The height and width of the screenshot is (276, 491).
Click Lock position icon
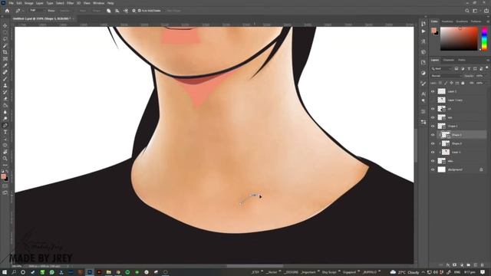click(x=452, y=83)
